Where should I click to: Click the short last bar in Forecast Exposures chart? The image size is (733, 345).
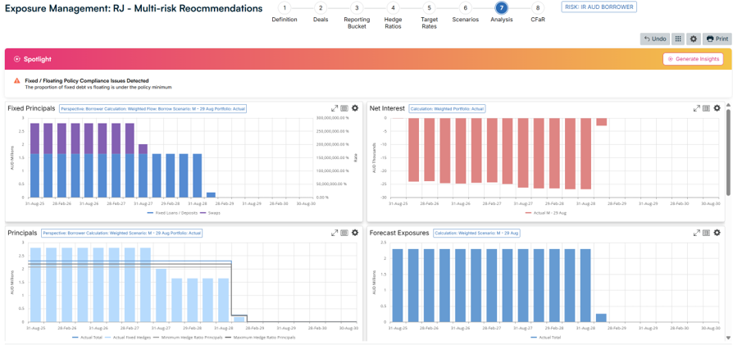601,318
